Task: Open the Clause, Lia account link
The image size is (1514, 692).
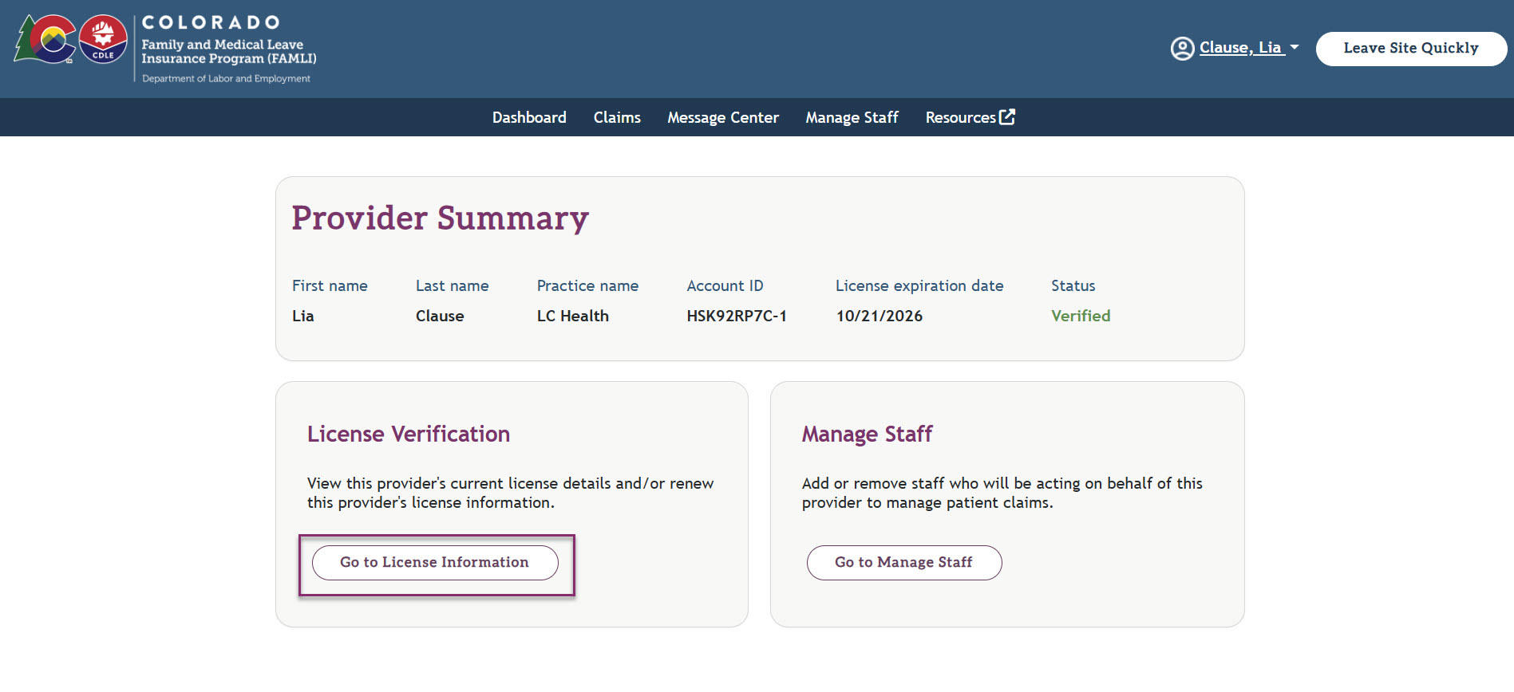Action: 1242,48
